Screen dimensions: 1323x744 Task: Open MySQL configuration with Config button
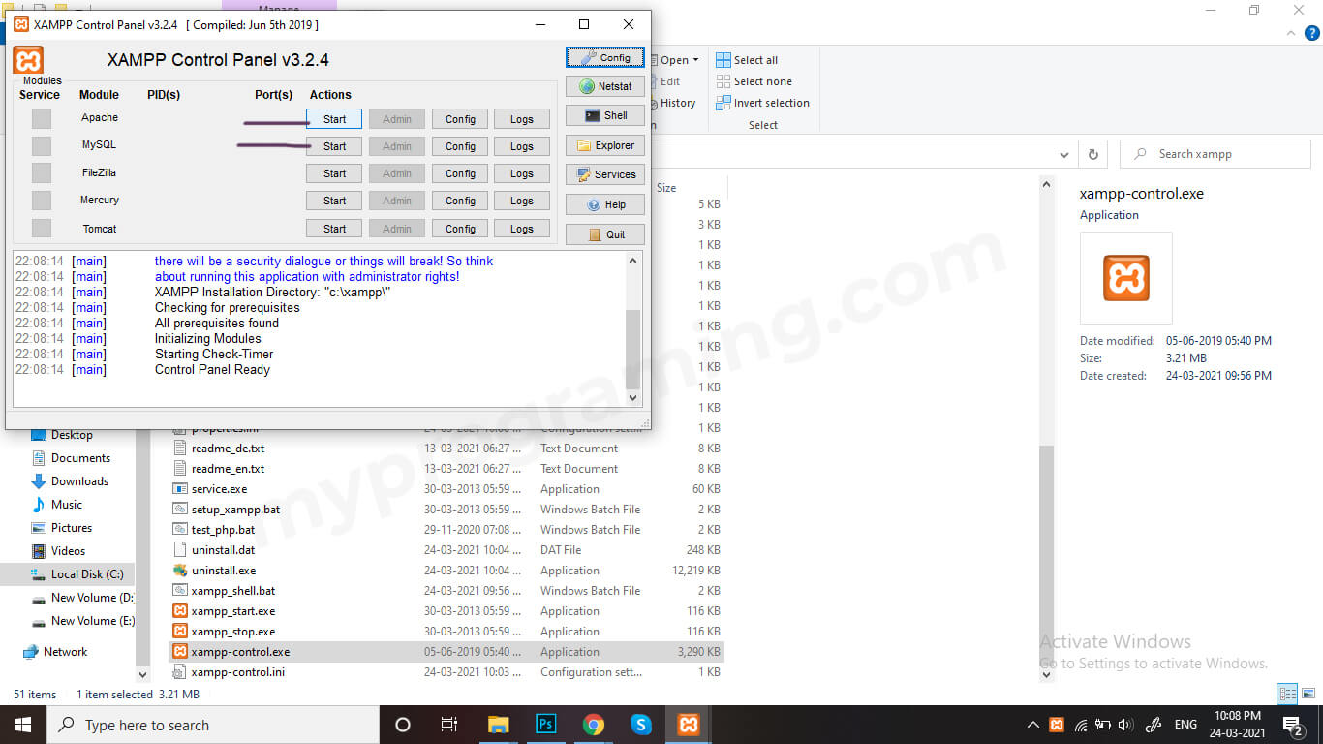point(459,145)
